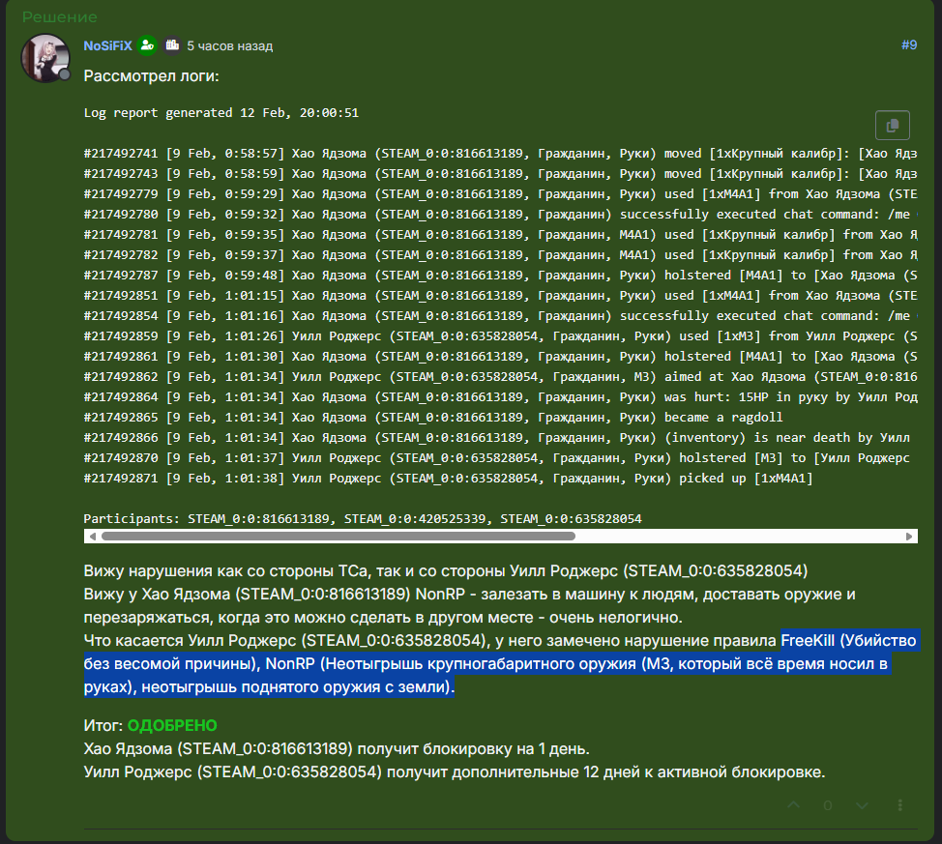Click the green staff badge next to NoSiFiX
Viewport: 942px width, 844px height.
[x=147, y=45]
